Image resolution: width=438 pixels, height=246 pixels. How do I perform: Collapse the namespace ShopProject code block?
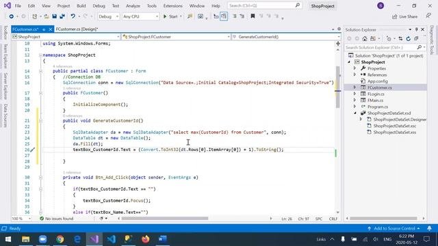click(40, 55)
